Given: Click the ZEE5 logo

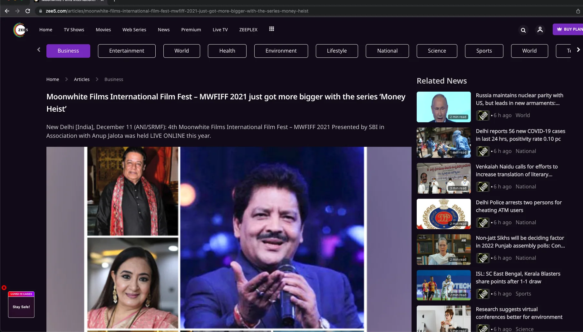Looking at the screenshot, I should coord(20,30).
